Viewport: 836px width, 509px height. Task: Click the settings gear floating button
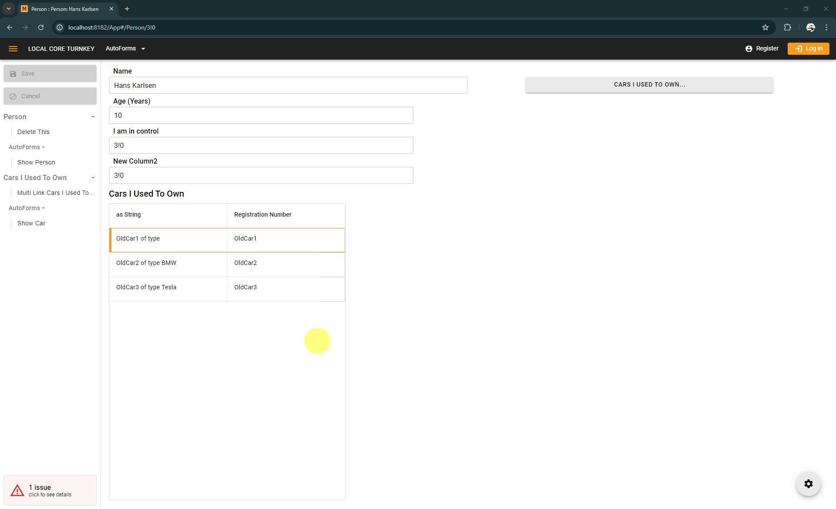(808, 484)
